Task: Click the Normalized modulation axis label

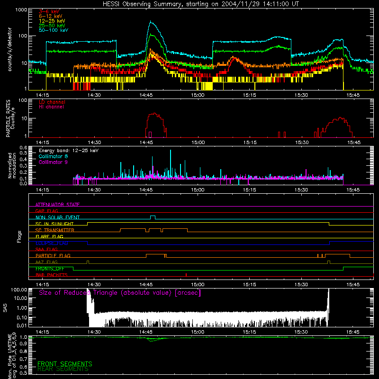Action: click(12, 165)
